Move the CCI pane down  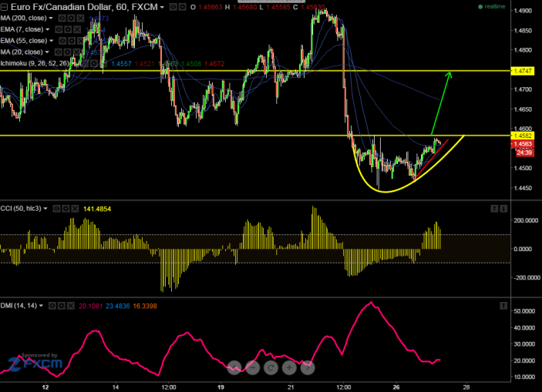coord(503,209)
